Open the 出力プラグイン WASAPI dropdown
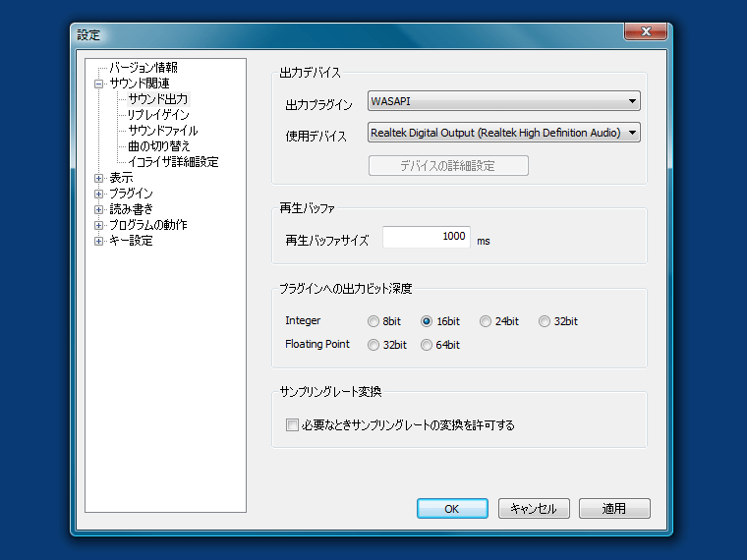This screenshot has width=747, height=560. click(503, 101)
